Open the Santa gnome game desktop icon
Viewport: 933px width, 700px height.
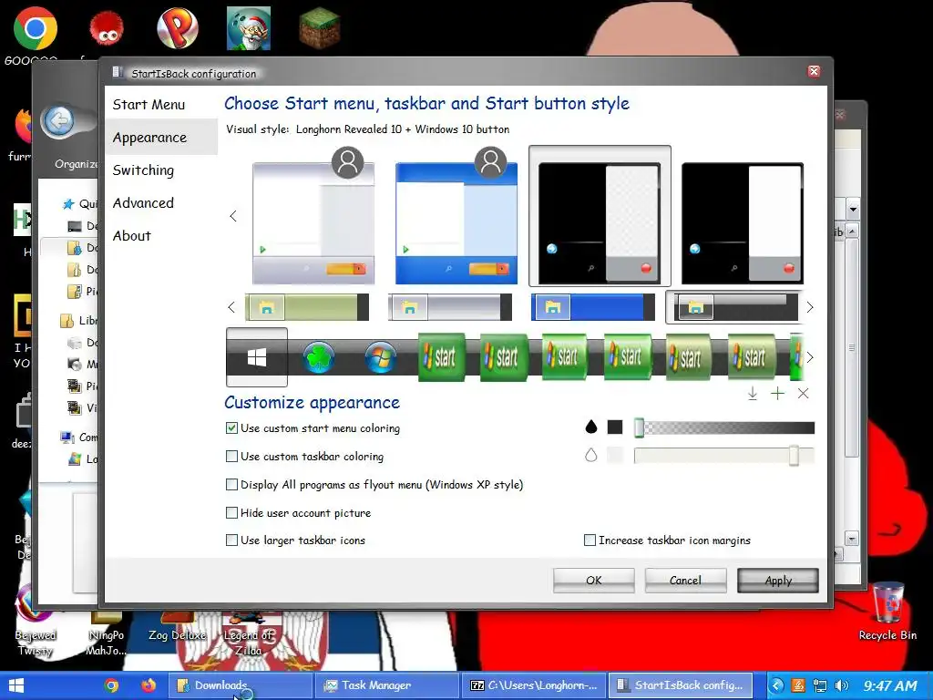249,28
